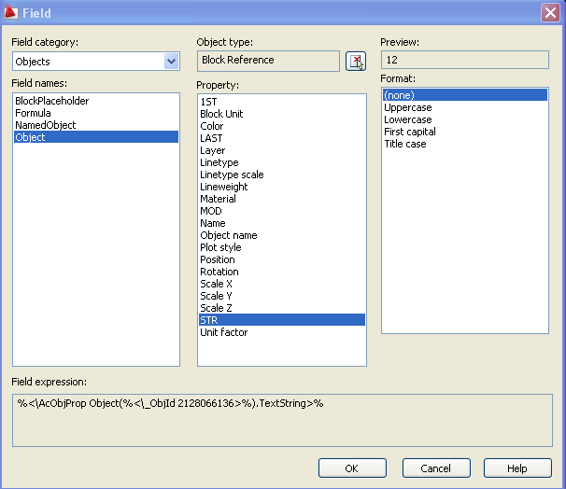Select the Linetype property
This screenshot has width=566, height=489.
point(282,162)
